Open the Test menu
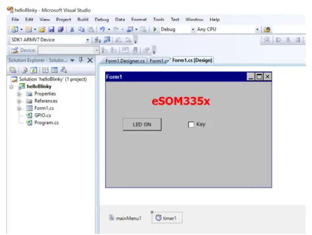The image size is (312, 235). (175, 20)
